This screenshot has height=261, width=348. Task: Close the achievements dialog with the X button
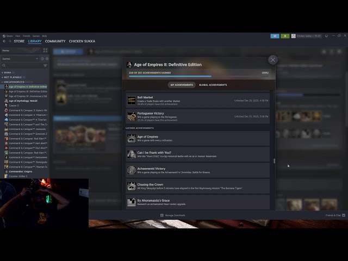[x=273, y=60]
